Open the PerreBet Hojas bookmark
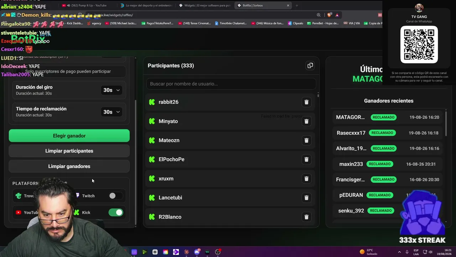The width and height of the screenshot is (456, 257). click(323, 23)
